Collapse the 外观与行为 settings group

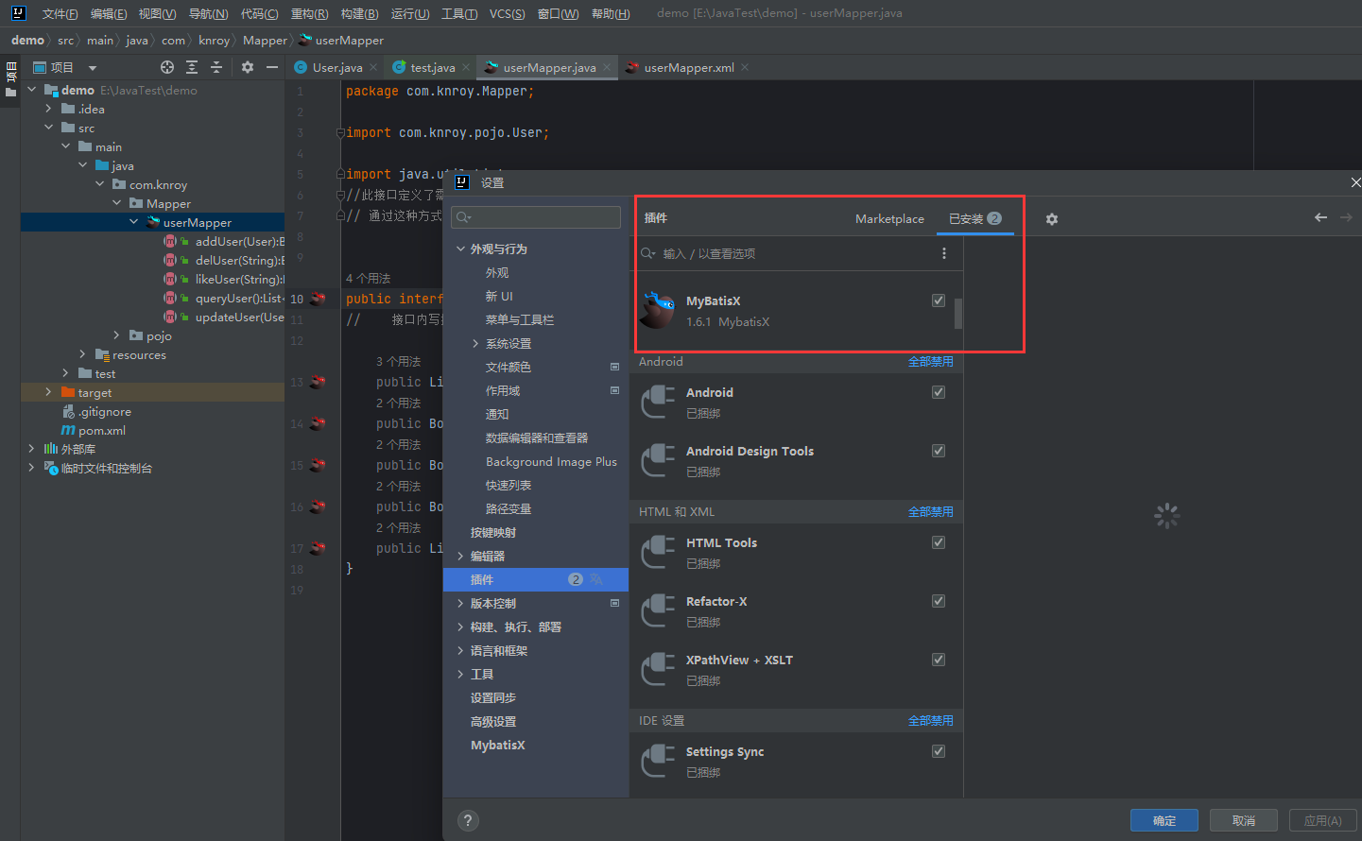click(x=460, y=249)
